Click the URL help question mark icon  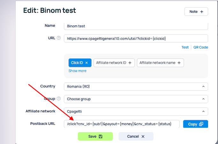[58, 38]
